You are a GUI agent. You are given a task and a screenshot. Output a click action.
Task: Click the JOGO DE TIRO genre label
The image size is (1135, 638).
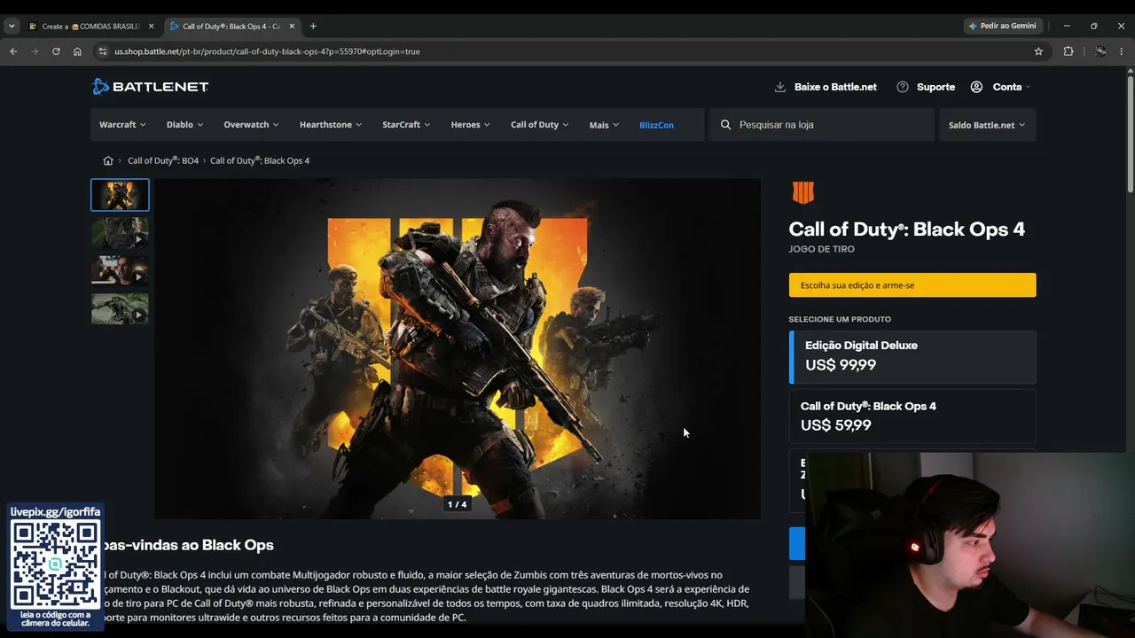point(821,249)
